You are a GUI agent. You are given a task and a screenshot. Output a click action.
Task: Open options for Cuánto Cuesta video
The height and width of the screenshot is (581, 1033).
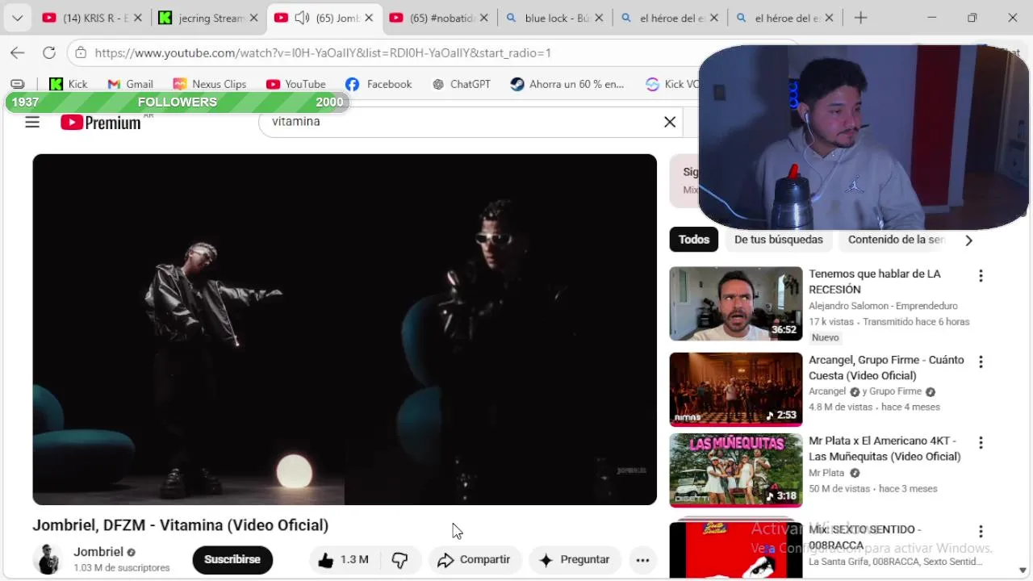pyautogui.click(x=981, y=362)
